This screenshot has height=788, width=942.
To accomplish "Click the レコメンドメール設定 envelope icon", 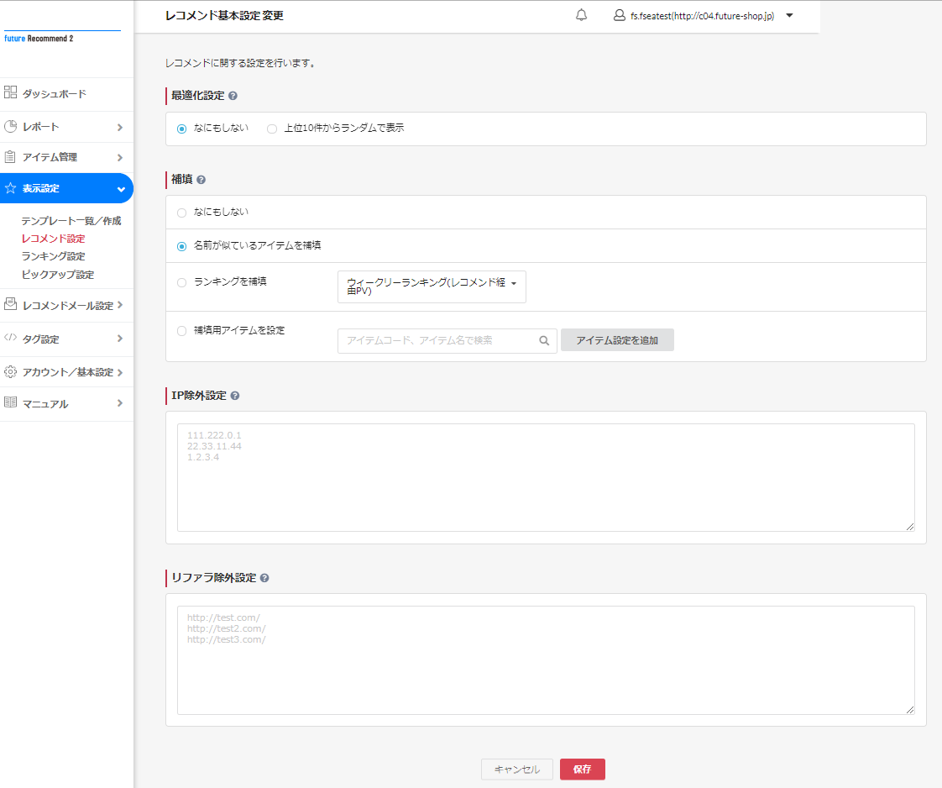I will click(10, 304).
